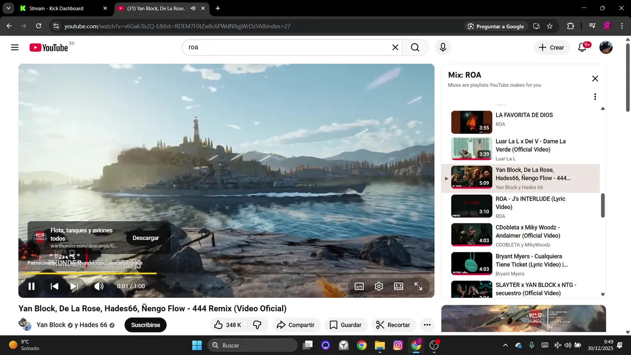Viewport: 631px width, 355px height.
Task: Close the Kick Dashboard tab
Action: (105, 8)
